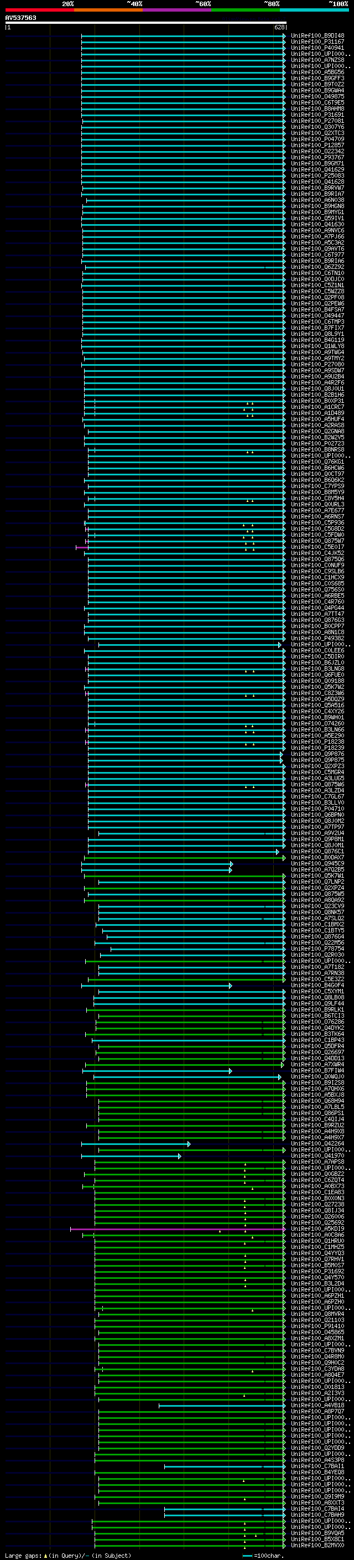354x1560 pixels.
Task: Select the UniRef100_B0DAX7 label
Action: pyautogui.click(x=317, y=858)
